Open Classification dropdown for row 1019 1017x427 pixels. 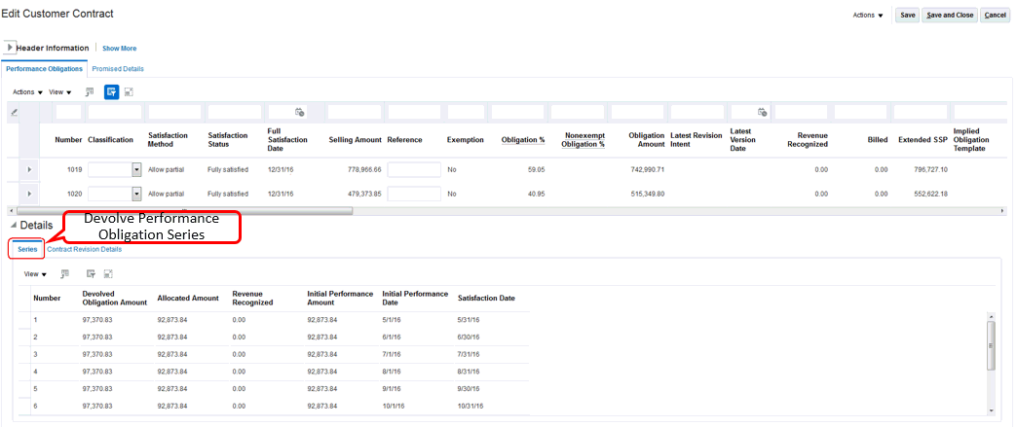coord(136,170)
